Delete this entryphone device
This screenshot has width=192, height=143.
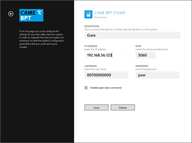(x=123, y=107)
